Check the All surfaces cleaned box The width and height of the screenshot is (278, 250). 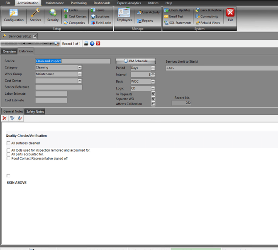[8, 143]
